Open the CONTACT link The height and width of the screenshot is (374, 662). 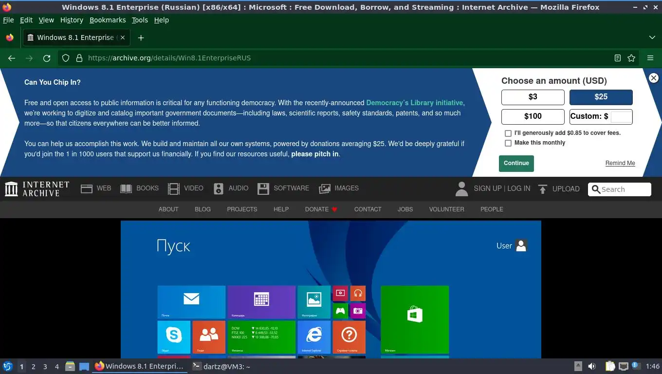click(368, 209)
